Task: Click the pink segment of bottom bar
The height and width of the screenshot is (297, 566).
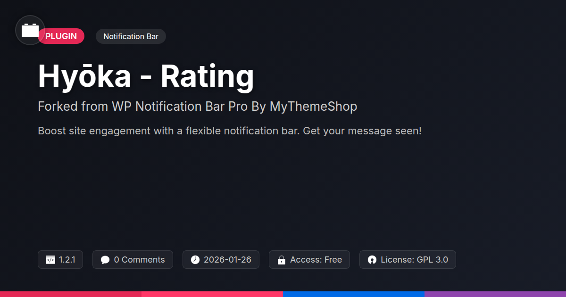Action: (212, 294)
